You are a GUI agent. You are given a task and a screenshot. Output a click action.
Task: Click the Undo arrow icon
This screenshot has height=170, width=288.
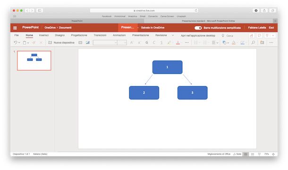click(x=16, y=42)
